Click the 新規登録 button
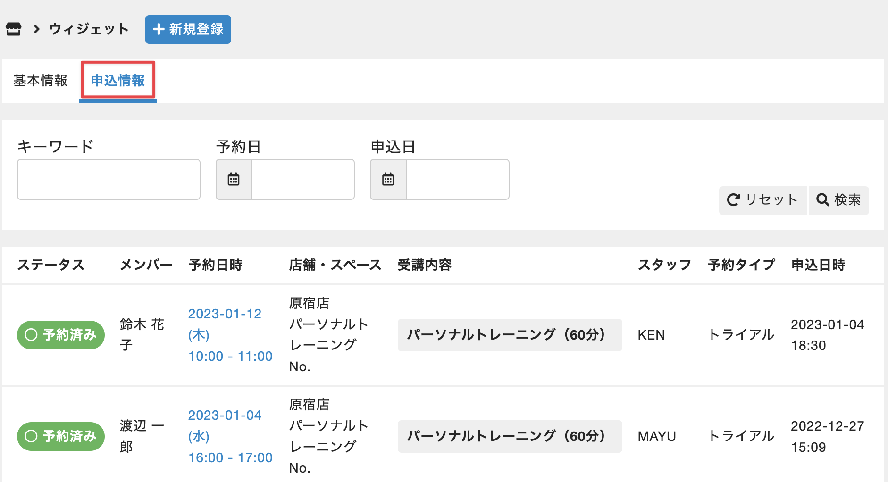This screenshot has width=888, height=482. tap(188, 29)
